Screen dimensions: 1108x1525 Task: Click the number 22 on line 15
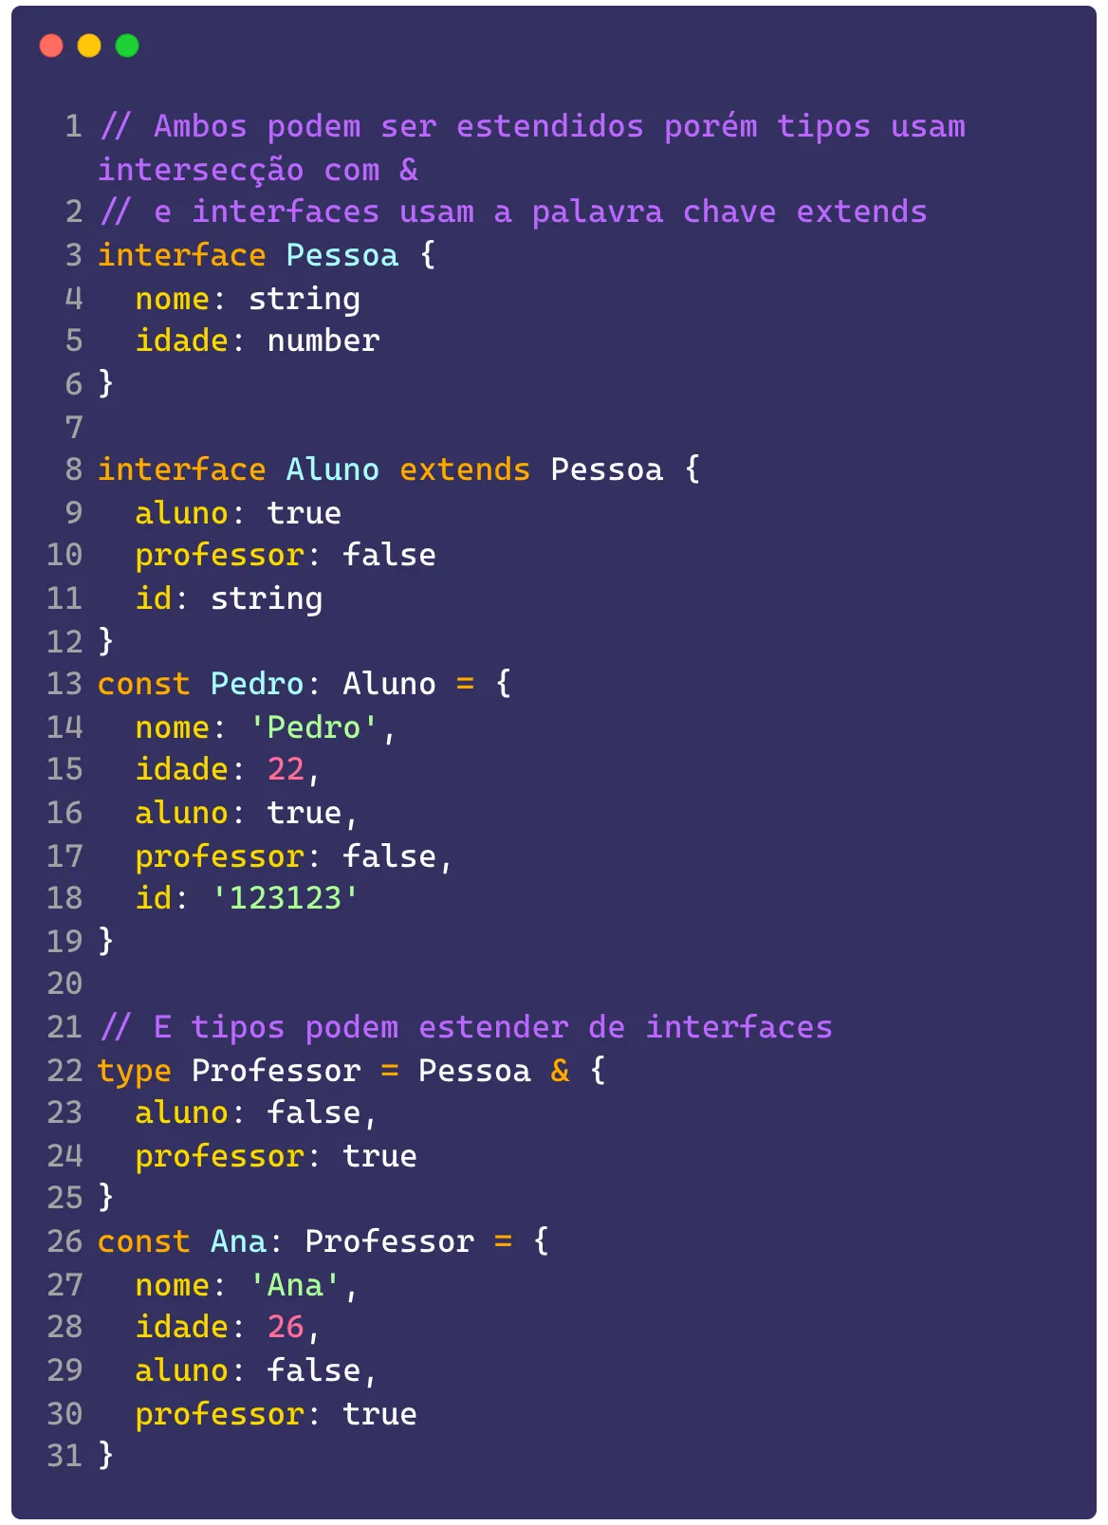[286, 769]
